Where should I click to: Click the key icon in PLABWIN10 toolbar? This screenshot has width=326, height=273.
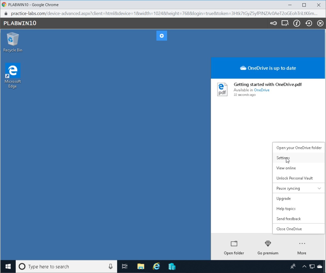point(273,23)
